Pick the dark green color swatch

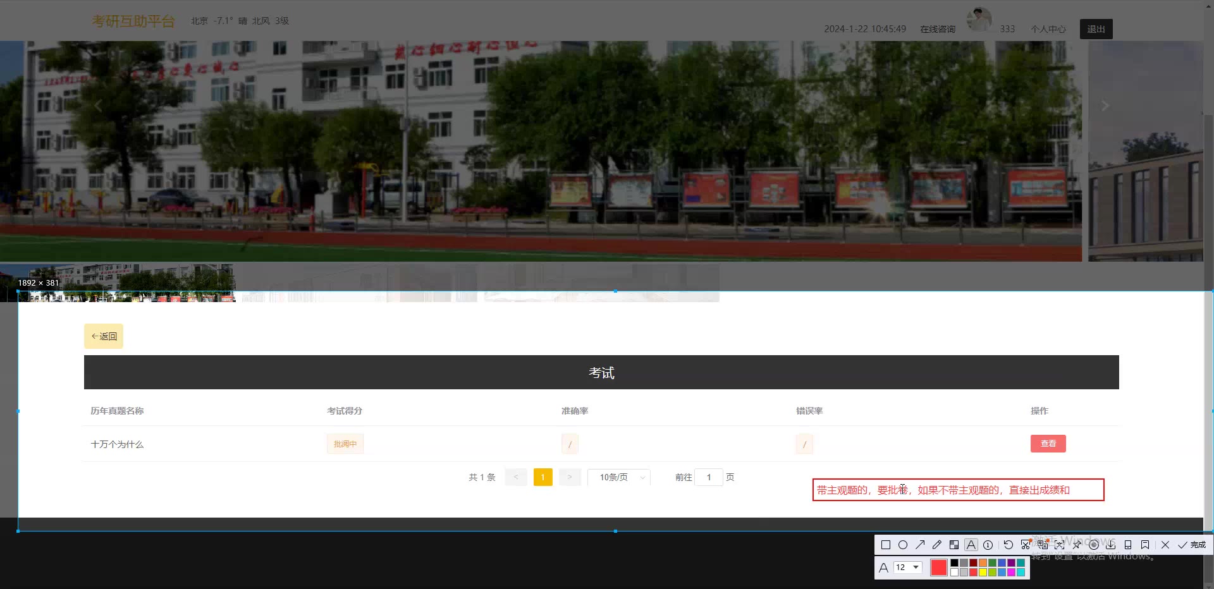pyautogui.click(x=992, y=562)
